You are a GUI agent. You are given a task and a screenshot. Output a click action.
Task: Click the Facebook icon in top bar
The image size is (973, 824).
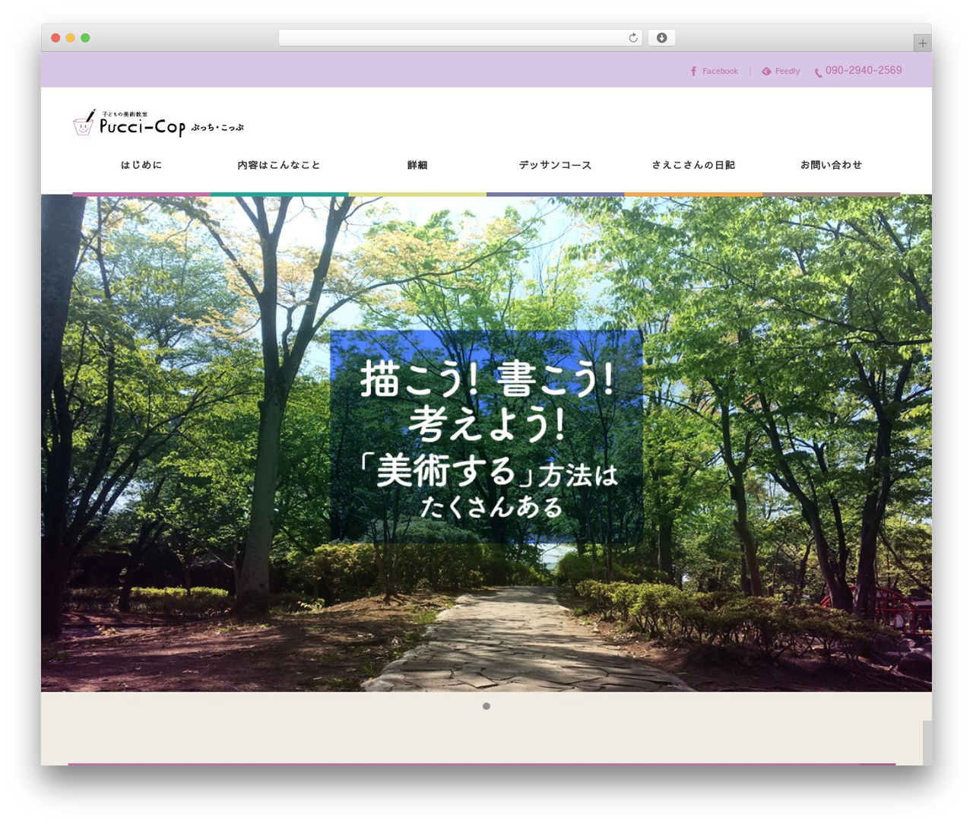tap(693, 71)
